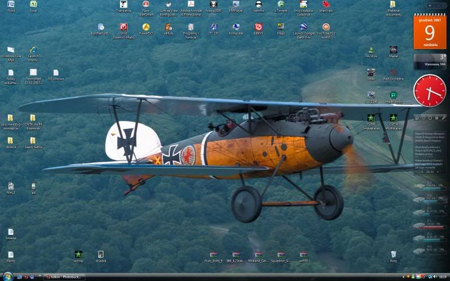Launch the Translatica shortcut
Image resolution: width=450 pixels, height=281 pixels.
click(x=124, y=6)
